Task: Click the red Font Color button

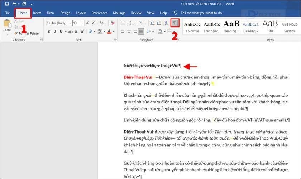Action: coord(109,32)
